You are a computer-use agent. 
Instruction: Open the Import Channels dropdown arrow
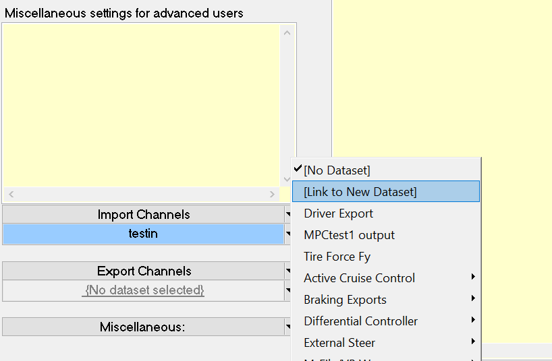pyautogui.click(x=288, y=215)
